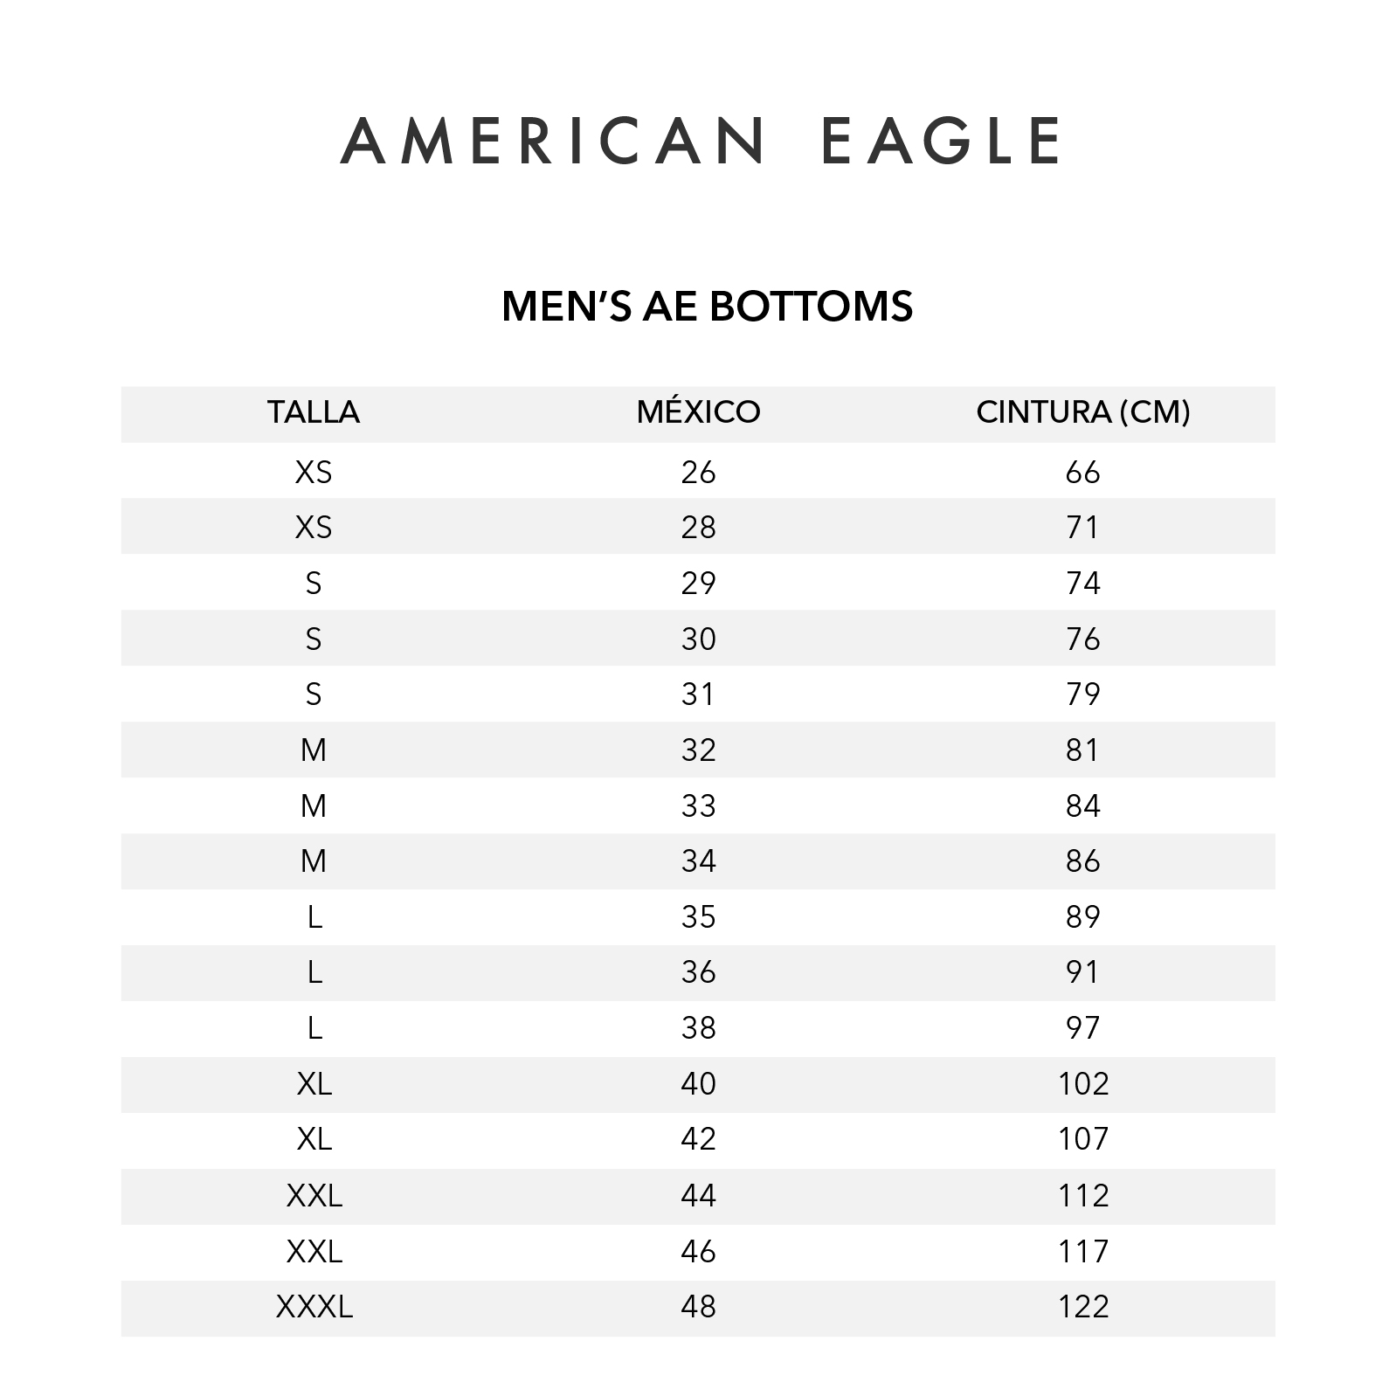Click México size 32 cell
The width and height of the screenshot is (1396, 1396).
(698, 750)
